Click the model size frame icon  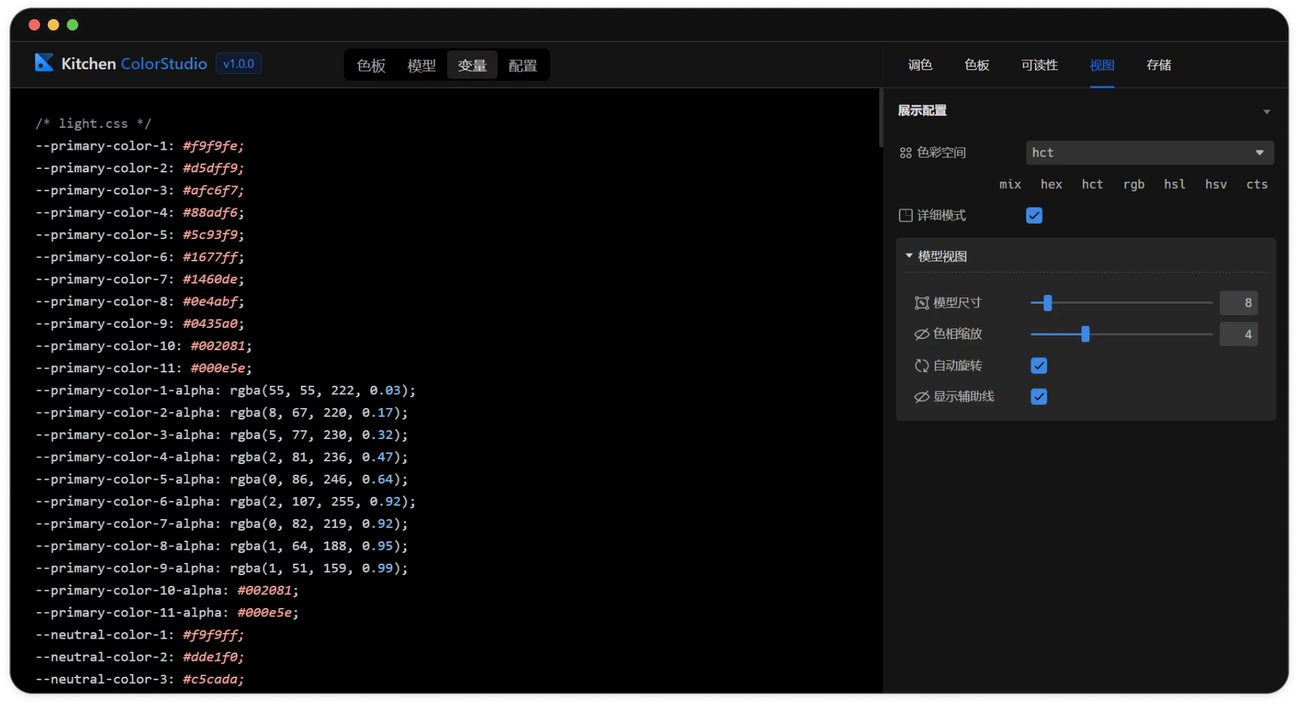pos(921,303)
